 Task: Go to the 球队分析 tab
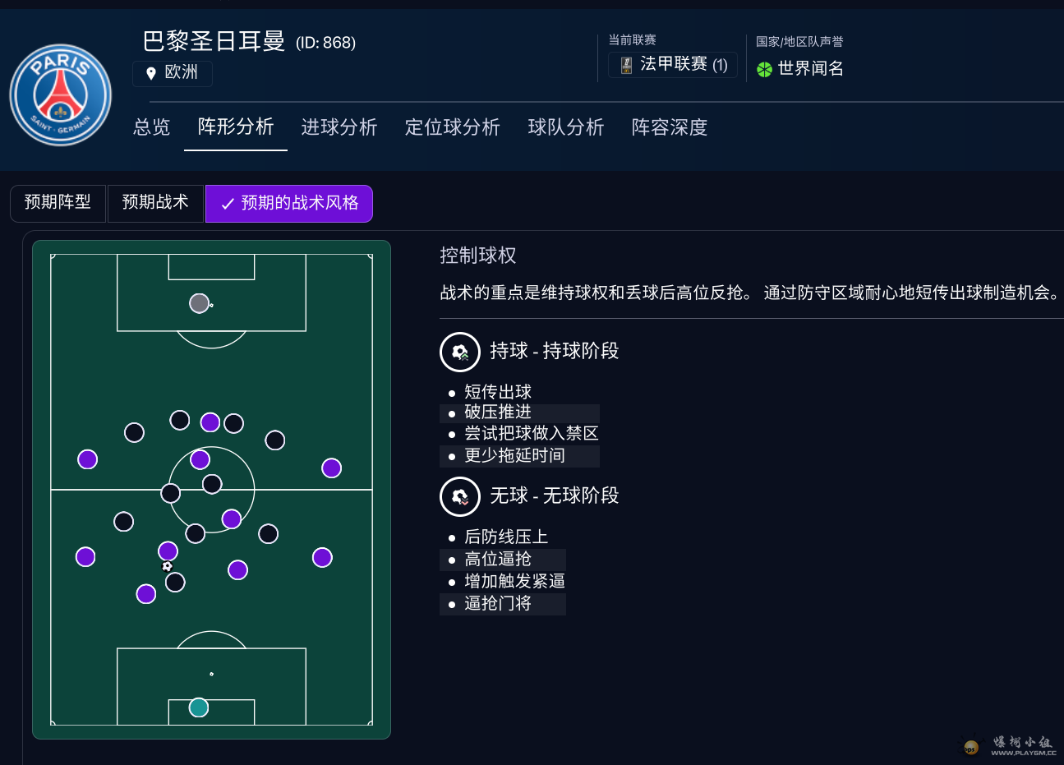[566, 127]
